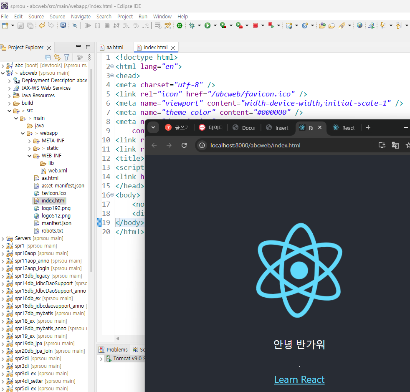The height and width of the screenshot is (392, 410).
Task: Open browser tab search dropdown chevron
Action: pos(153,127)
